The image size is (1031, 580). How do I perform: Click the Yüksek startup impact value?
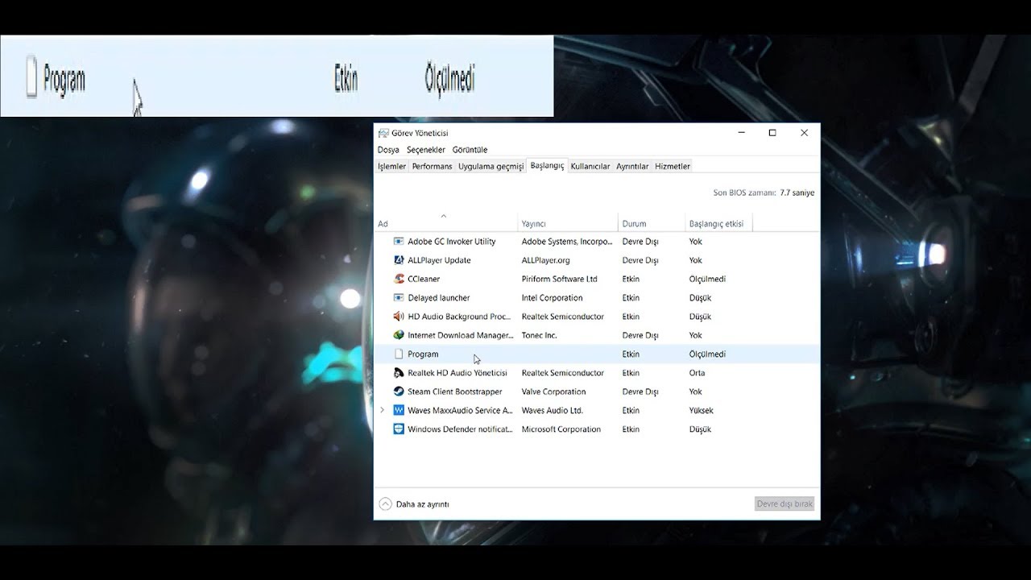click(x=701, y=410)
